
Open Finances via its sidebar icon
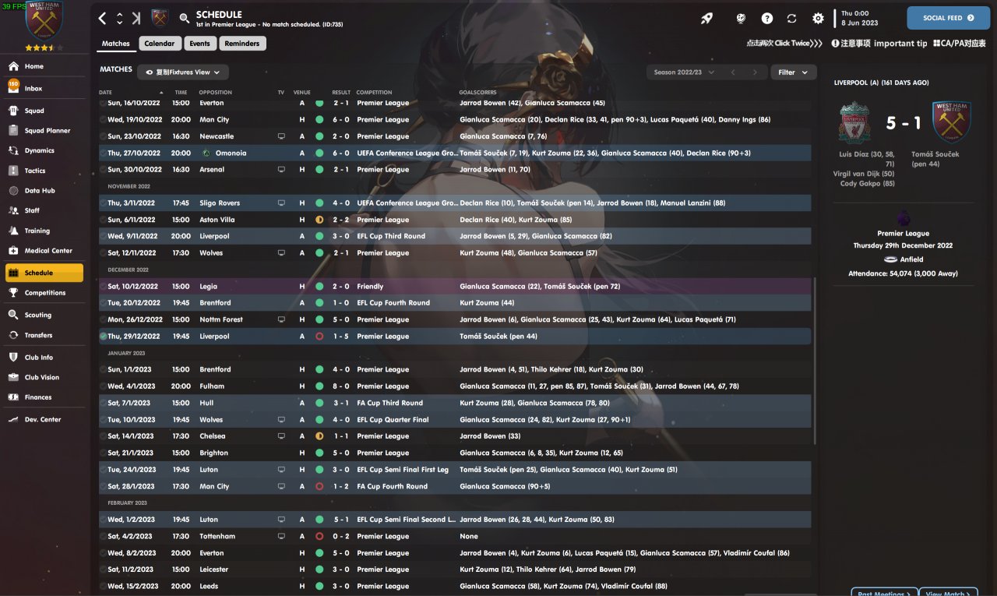tap(13, 397)
